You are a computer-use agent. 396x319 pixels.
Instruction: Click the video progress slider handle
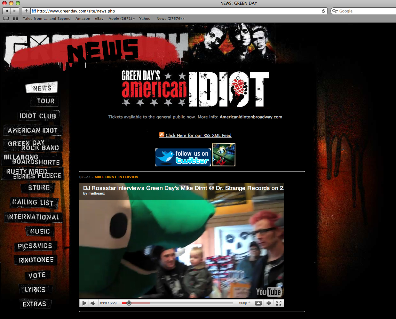129,303
